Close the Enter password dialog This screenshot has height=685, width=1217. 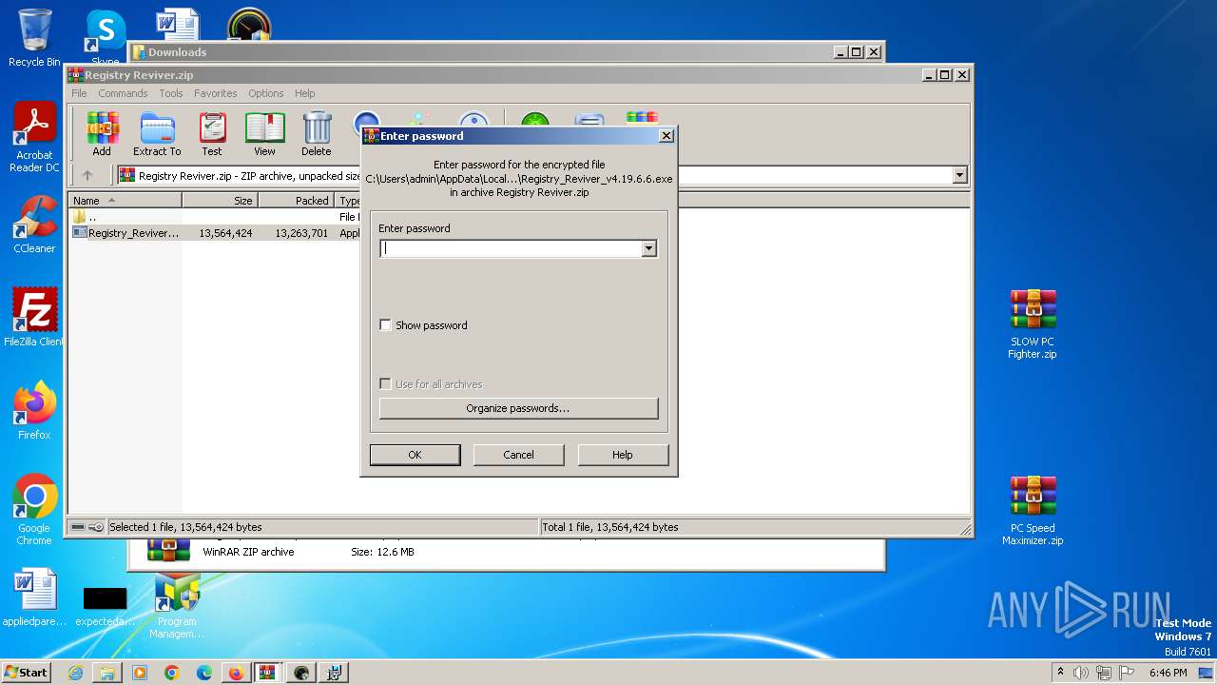coord(666,136)
